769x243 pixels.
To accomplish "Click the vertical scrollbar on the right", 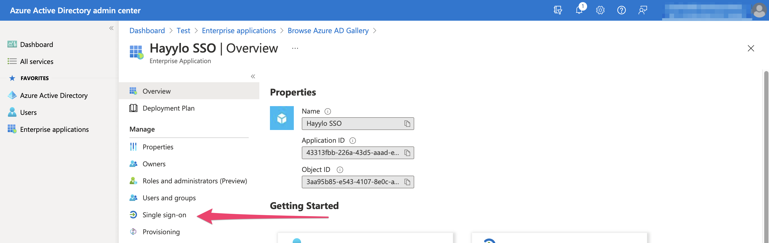I will [766, 155].
